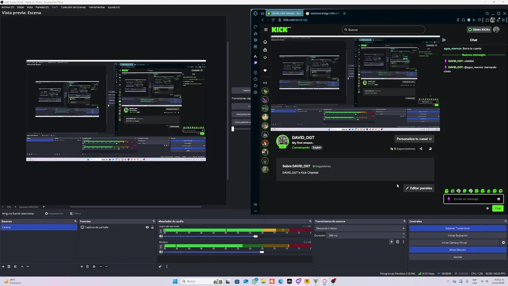Click Editar paneles on Kick page

point(419,188)
